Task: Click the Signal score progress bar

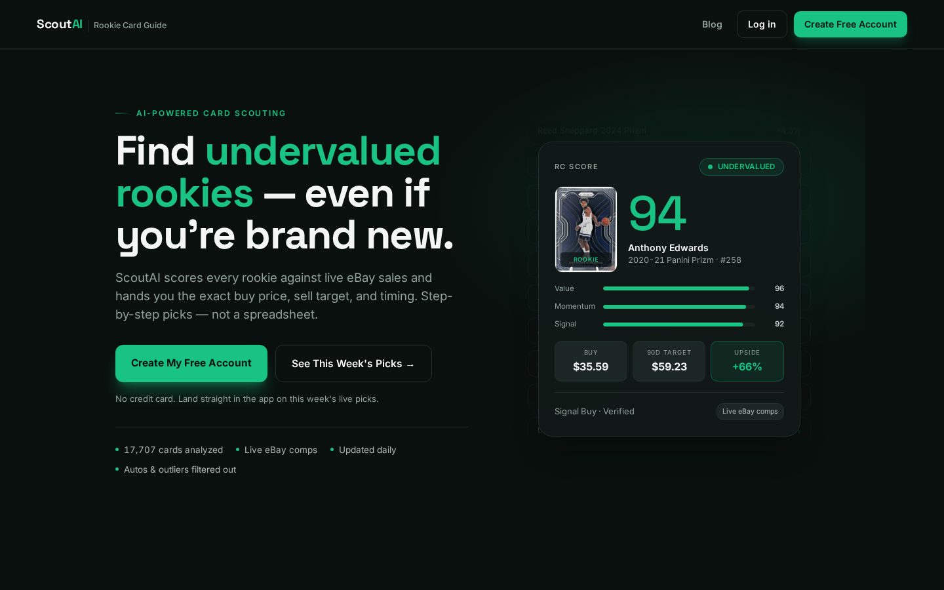Action: pyautogui.click(x=679, y=324)
